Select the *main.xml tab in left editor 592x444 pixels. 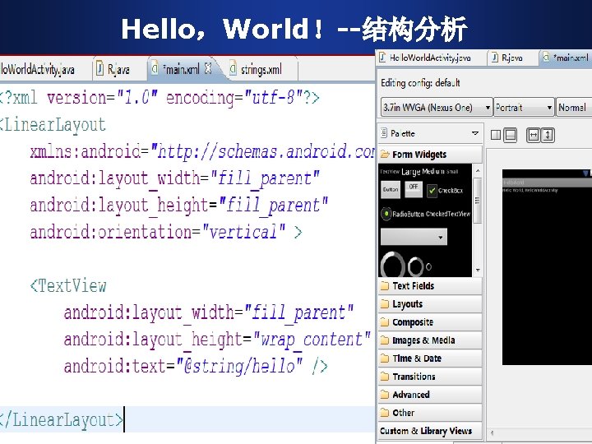181,69
